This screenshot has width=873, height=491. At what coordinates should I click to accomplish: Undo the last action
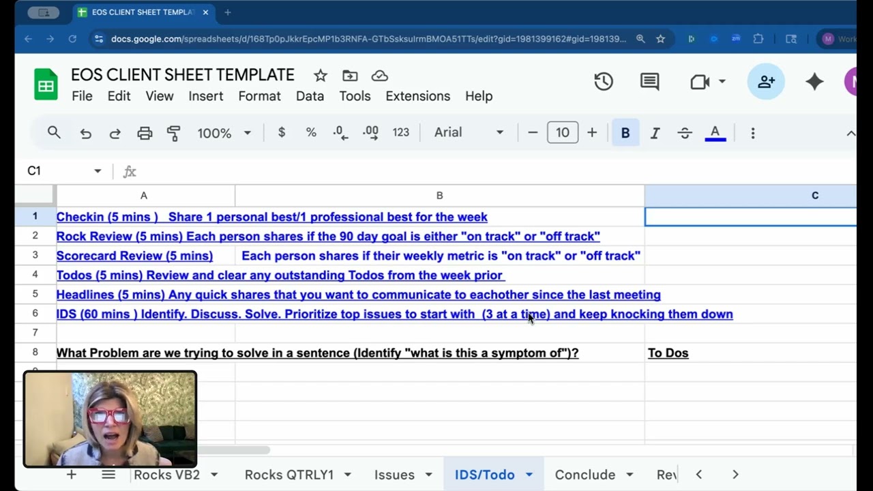(x=85, y=133)
